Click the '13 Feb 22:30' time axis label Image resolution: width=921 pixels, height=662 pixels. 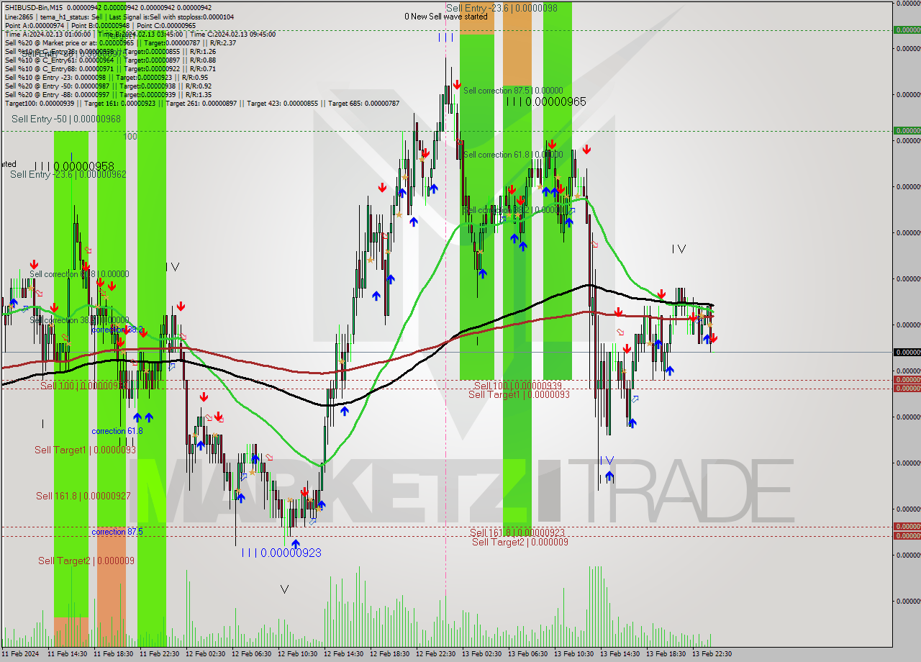pyautogui.click(x=712, y=654)
